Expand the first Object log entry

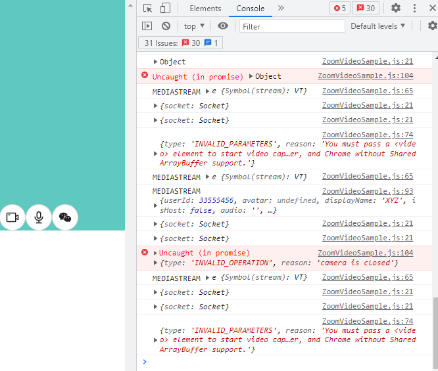(155, 62)
